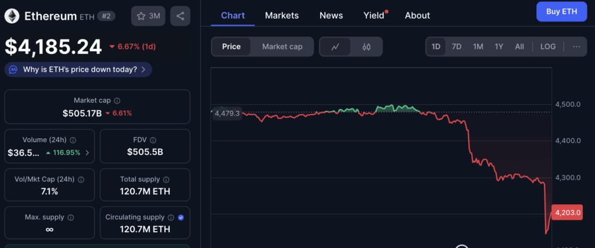Set chart range to 1D

coord(436,46)
